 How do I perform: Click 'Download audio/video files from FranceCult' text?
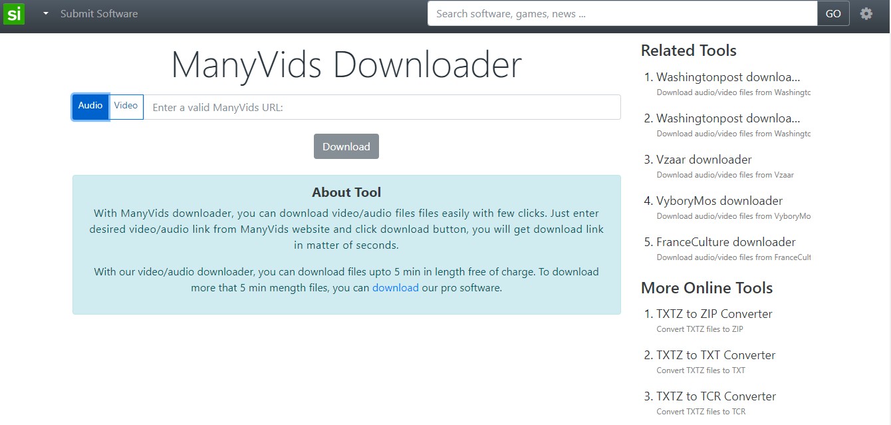click(734, 257)
